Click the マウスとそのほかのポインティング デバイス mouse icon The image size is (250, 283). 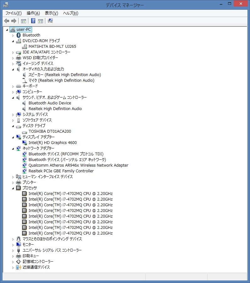(19, 239)
